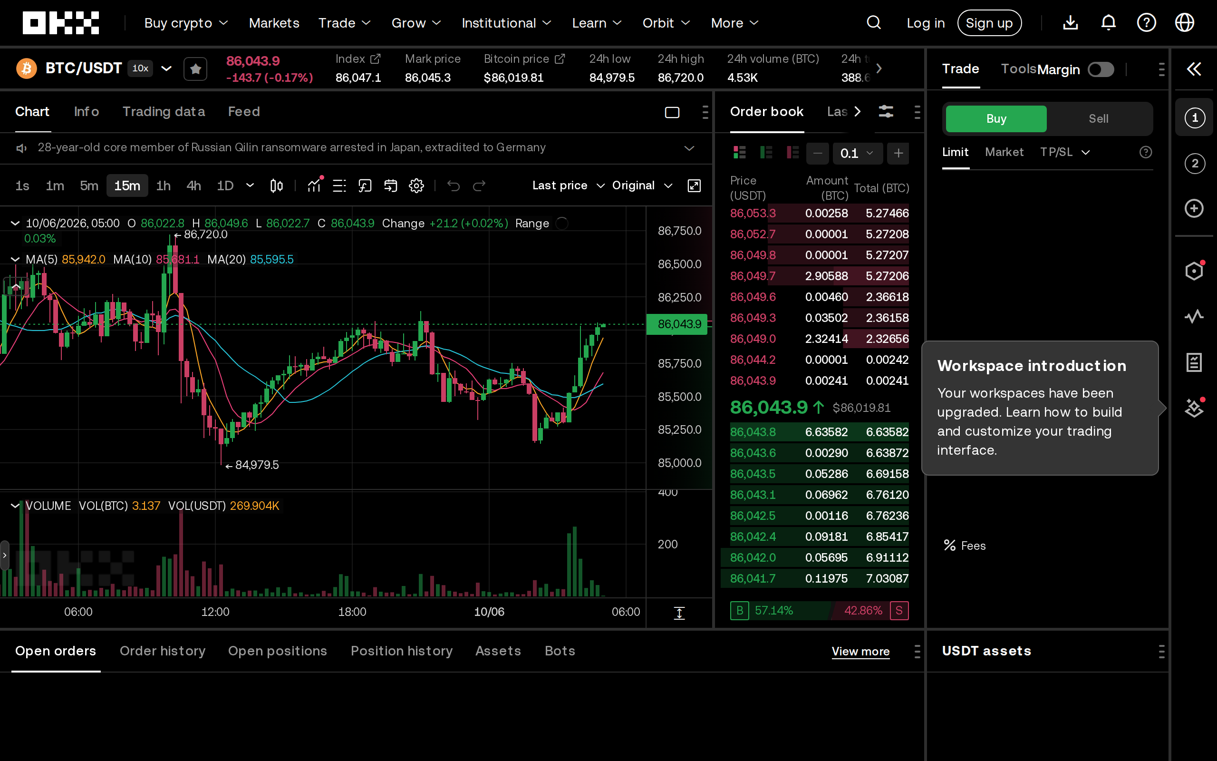Expand the BTC/USDT pair selector chevron
This screenshot has height=761, width=1217.
[x=166, y=68]
